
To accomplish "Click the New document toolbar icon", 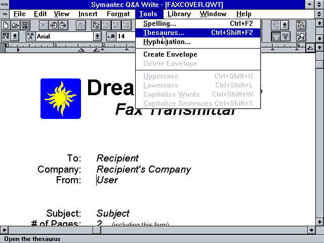I will (x=6, y=25).
